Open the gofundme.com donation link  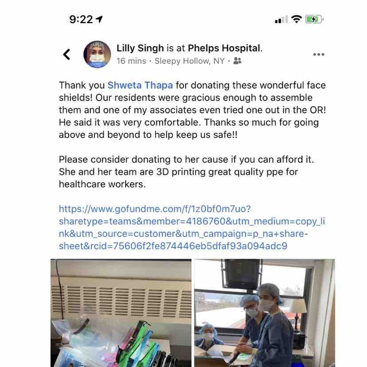pyautogui.click(x=192, y=227)
